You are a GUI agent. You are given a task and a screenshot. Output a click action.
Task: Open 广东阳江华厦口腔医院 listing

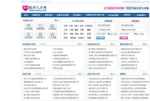(32, 91)
